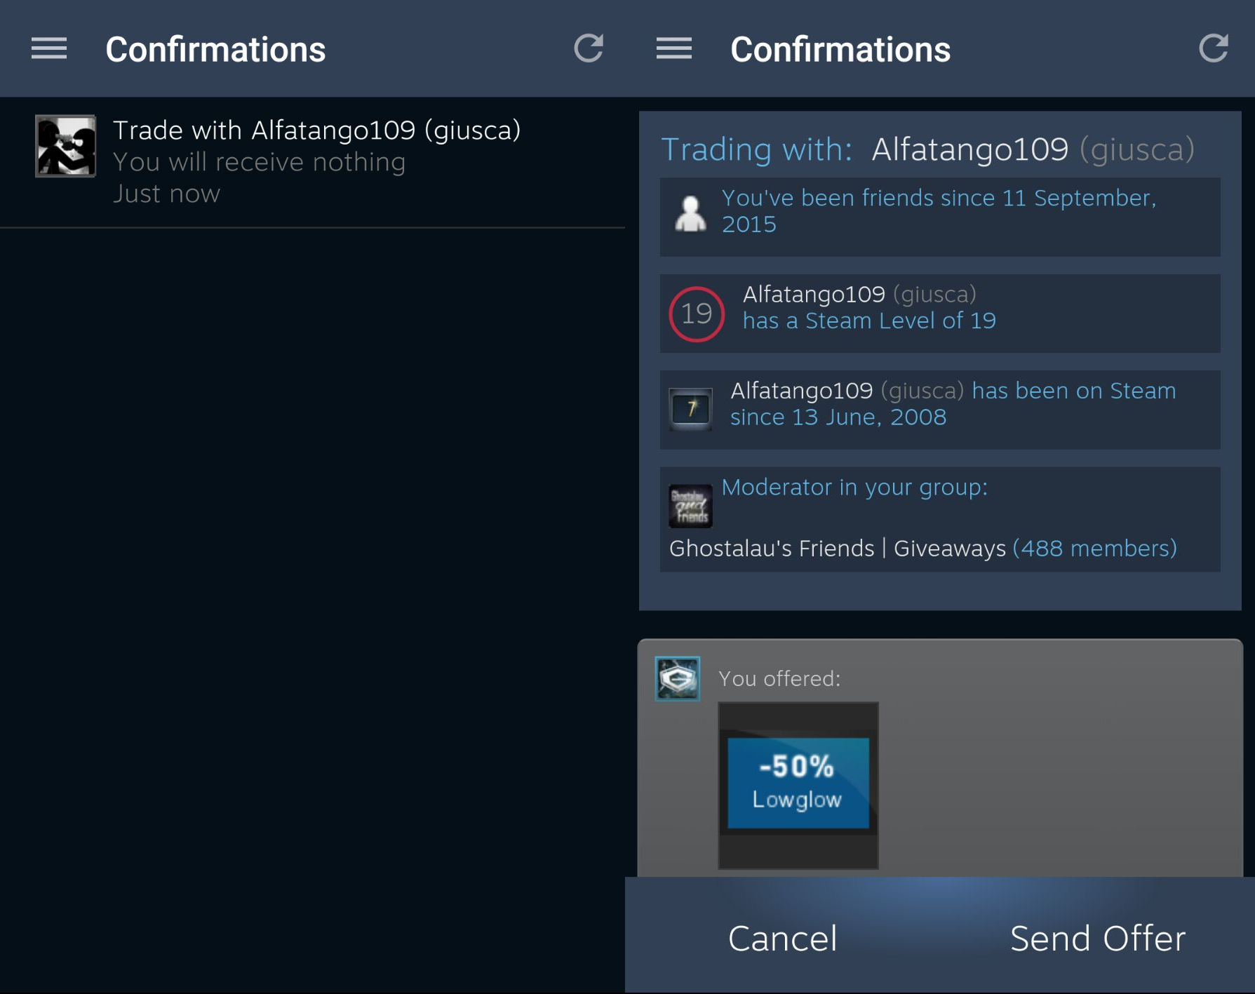Open hamburger menu in left Confirmations screen
Image resolution: width=1255 pixels, height=994 pixels.
49,48
